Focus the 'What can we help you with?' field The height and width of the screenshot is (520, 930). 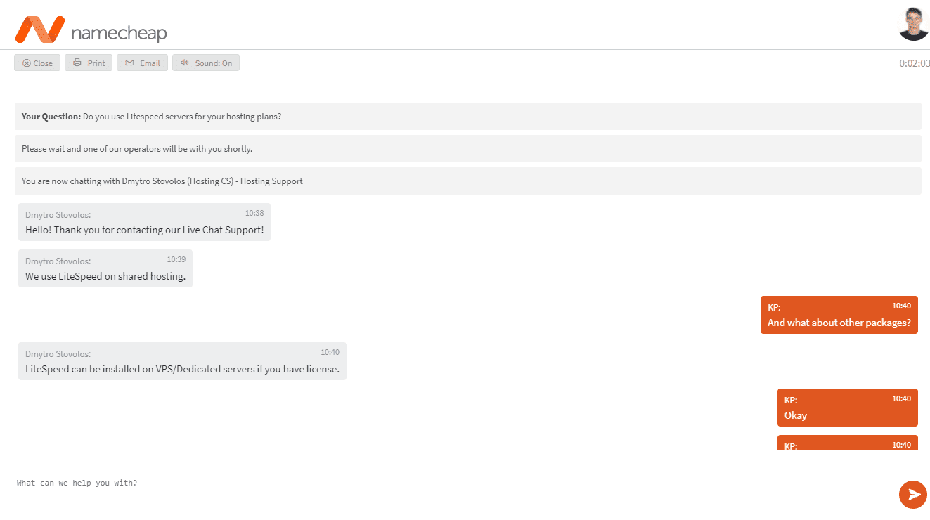coord(450,483)
